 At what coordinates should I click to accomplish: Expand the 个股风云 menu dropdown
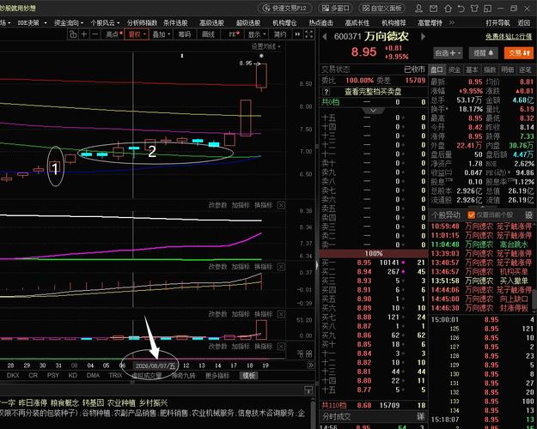point(105,23)
